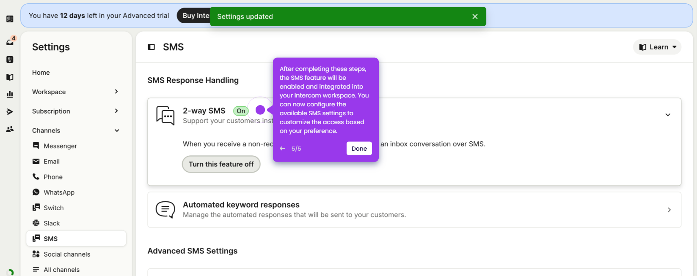Open the Fin AI agent icon in sidebar
The width and height of the screenshot is (697, 276).
coord(10,60)
